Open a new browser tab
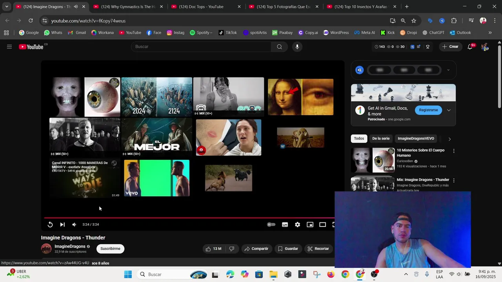502x282 pixels. pyautogui.click(x=407, y=7)
